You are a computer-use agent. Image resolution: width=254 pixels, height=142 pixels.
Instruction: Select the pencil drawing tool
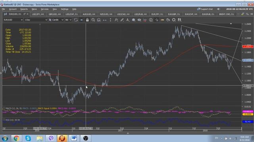[x=122, y=20]
